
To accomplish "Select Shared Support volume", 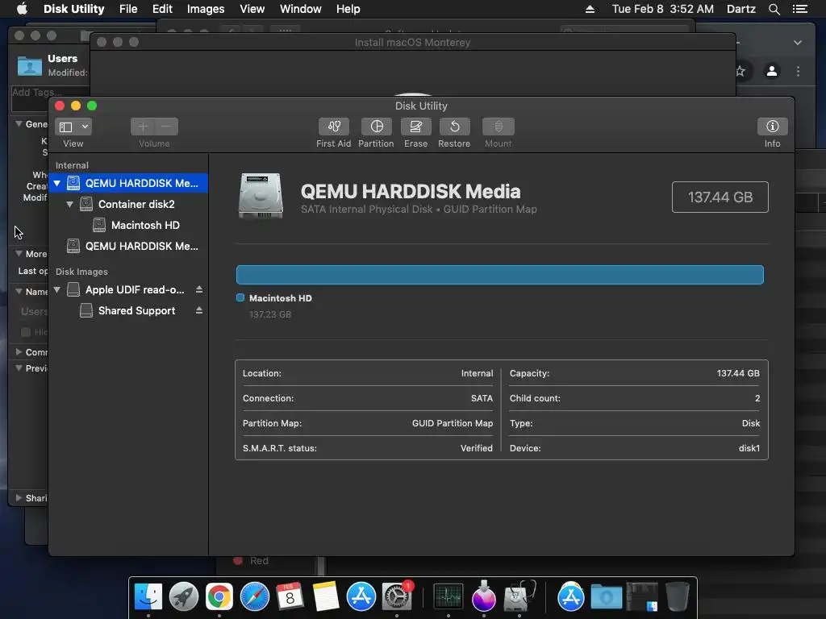I will (x=136, y=311).
